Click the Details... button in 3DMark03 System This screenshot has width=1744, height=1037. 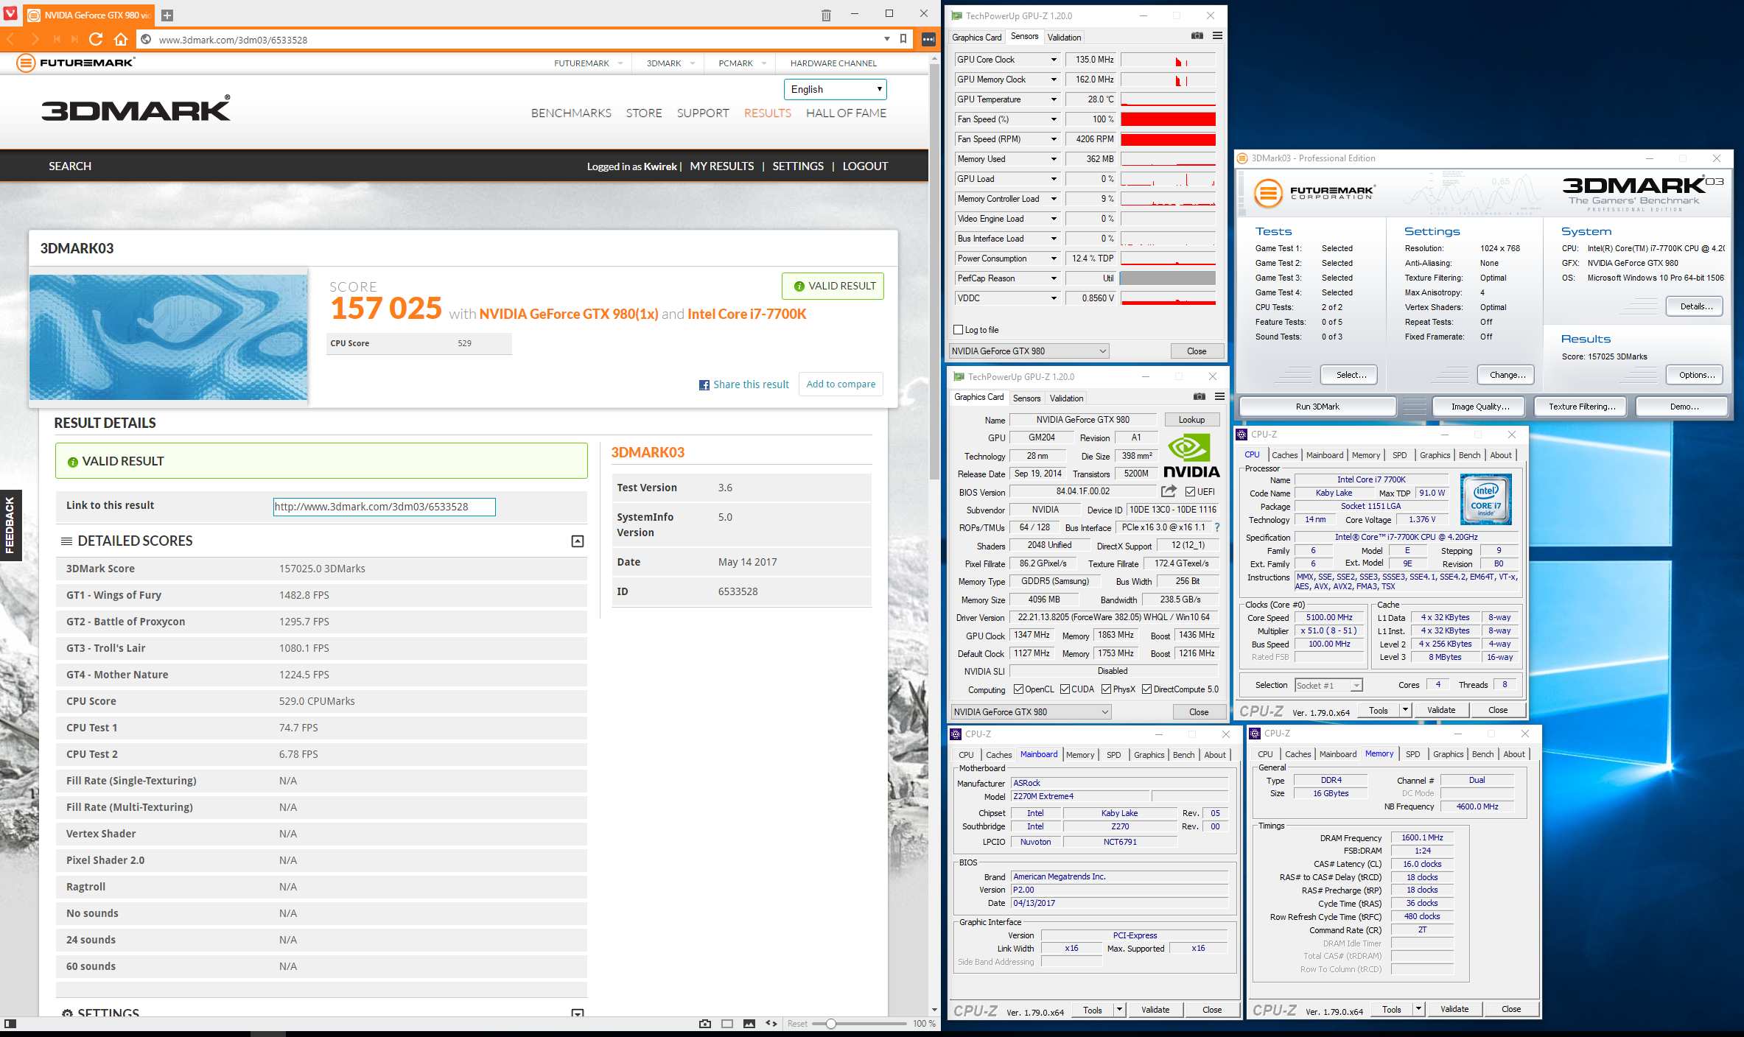pos(1695,306)
